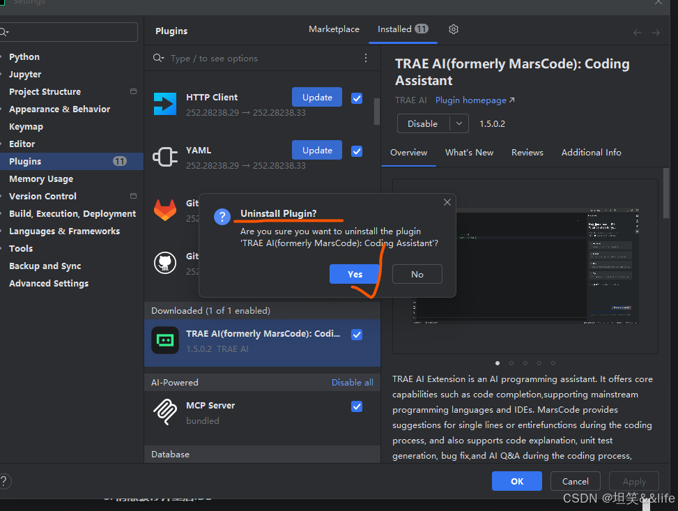Expand the Python settings node
The image size is (678, 511).
click(1, 56)
